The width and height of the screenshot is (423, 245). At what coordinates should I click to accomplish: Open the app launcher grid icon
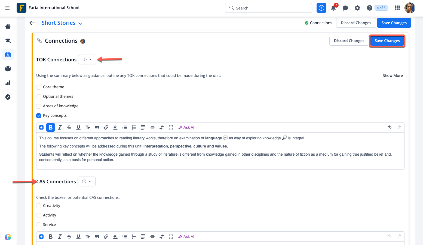tap(397, 8)
